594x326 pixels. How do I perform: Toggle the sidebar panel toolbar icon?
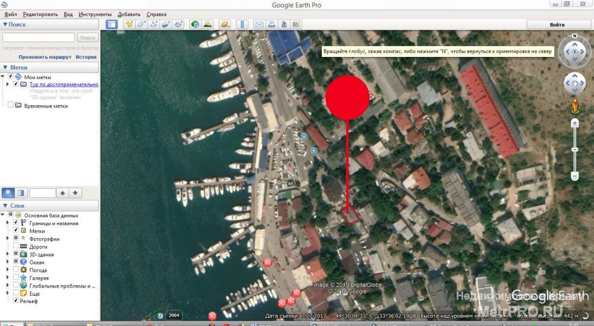tap(111, 24)
